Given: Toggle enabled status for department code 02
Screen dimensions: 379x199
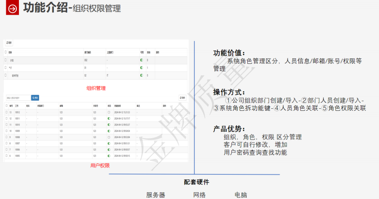Looking at the screenshot, I should click(x=142, y=76).
